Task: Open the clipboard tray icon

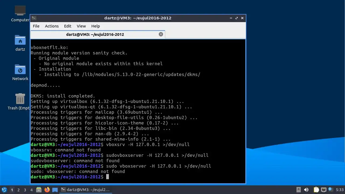Action: click(316, 190)
